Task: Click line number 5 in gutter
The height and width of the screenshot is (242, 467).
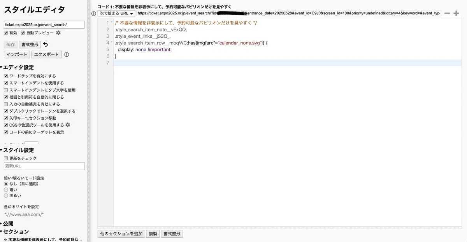Action: coord(108,49)
